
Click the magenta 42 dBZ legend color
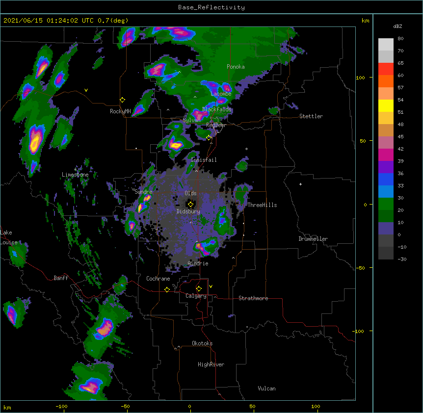386,155
